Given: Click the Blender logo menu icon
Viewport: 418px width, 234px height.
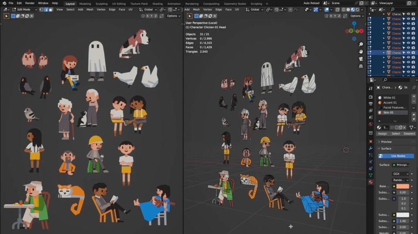Looking at the screenshot, I should [4, 3].
